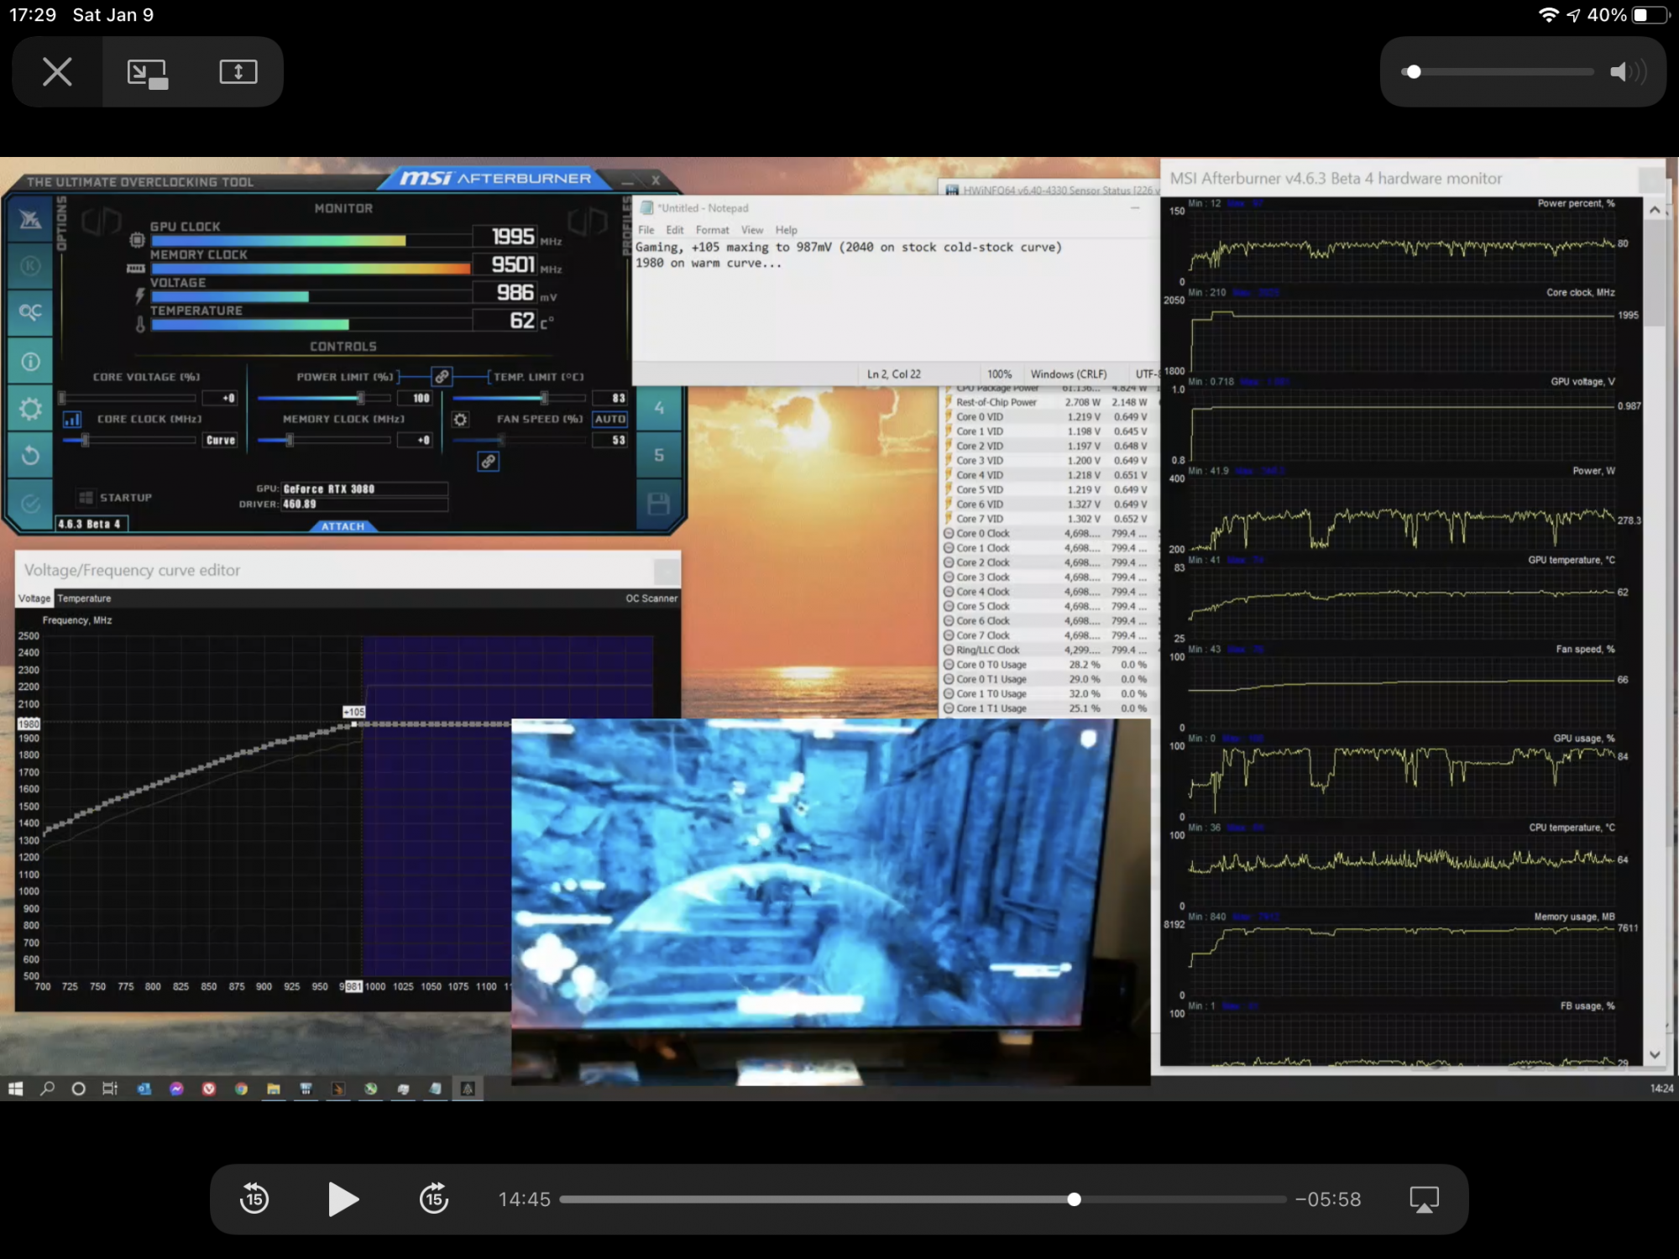Viewport: 1679px width, 1259px height.
Task: Rewind video 15 seconds
Action: (254, 1199)
